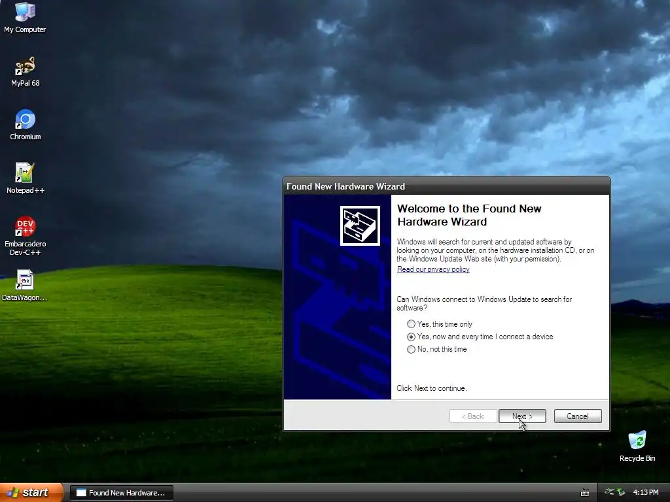This screenshot has width=670, height=502.
Task: Open the My Computer desktop icon
Action: [x=25, y=18]
